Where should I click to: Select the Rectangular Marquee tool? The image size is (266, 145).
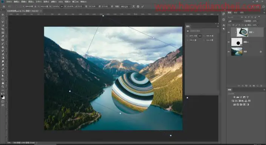(3, 18)
